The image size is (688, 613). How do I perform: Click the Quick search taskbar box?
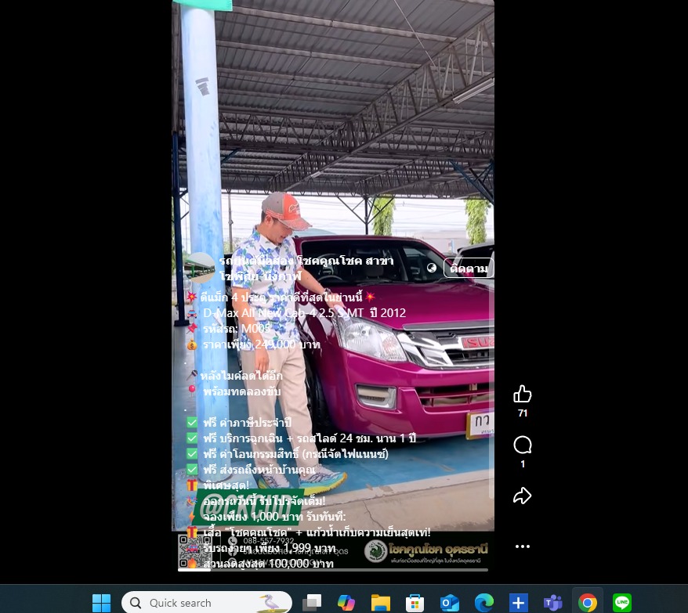(x=207, y=603)
